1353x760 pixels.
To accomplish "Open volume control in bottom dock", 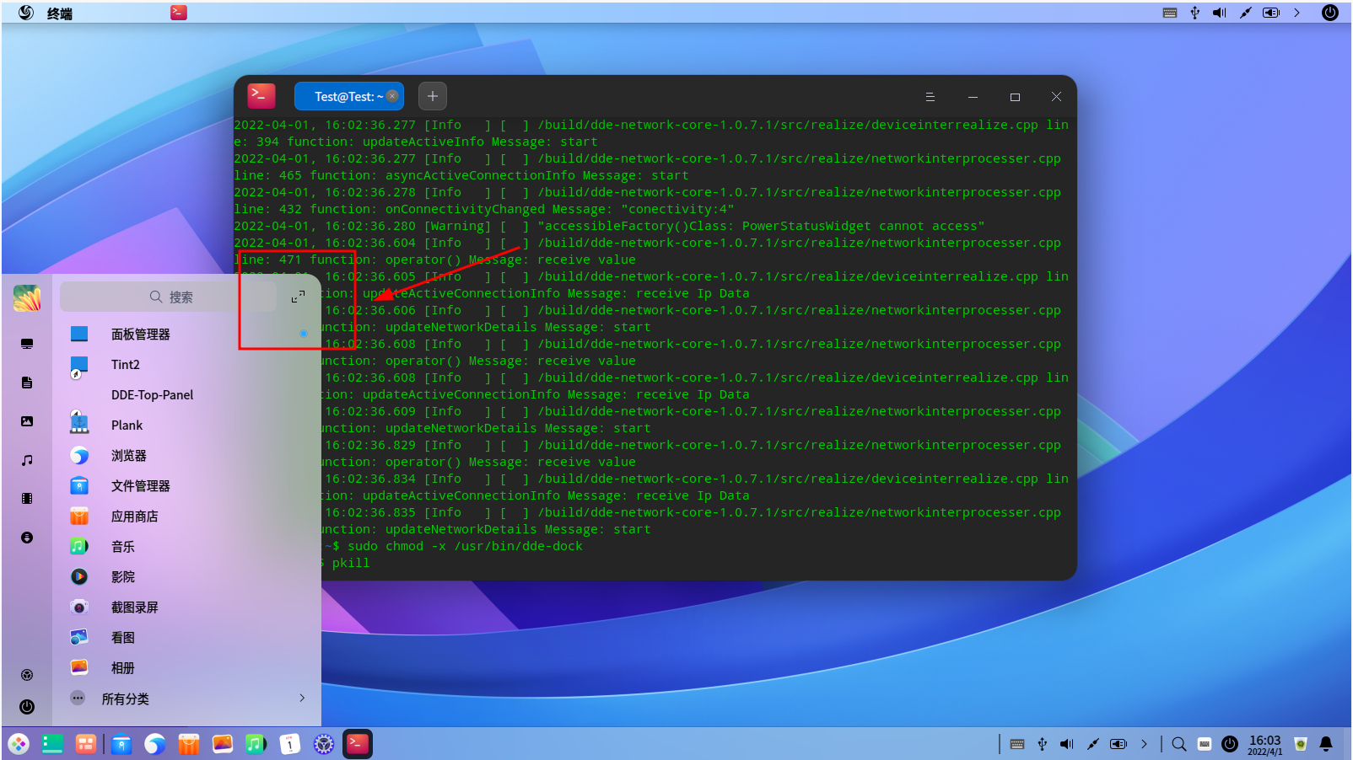I will 1067,744.
